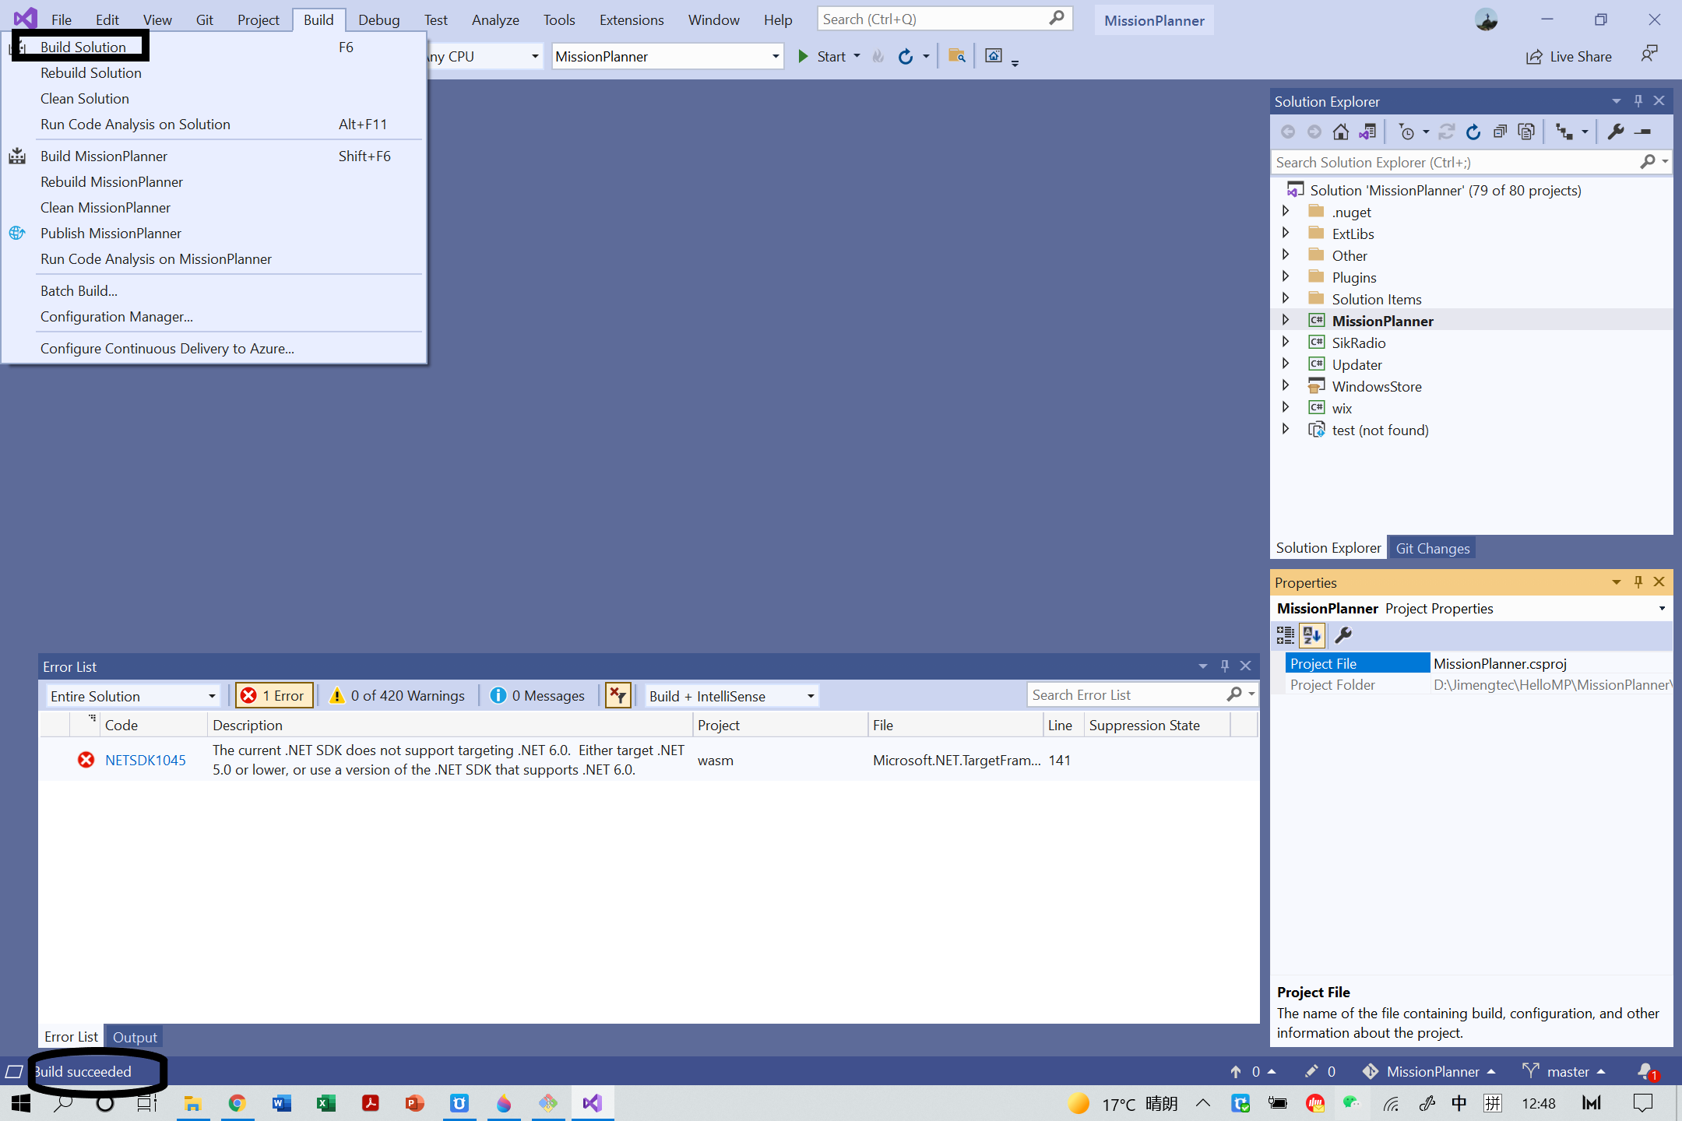The width and height of the screenshot is (1682, 1121).
Task: Click the green Start debugging arrow
Action: (x=803, y=56)
